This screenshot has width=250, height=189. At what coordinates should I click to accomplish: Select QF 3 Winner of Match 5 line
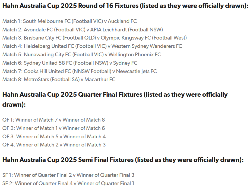click(x=54, y=136)
